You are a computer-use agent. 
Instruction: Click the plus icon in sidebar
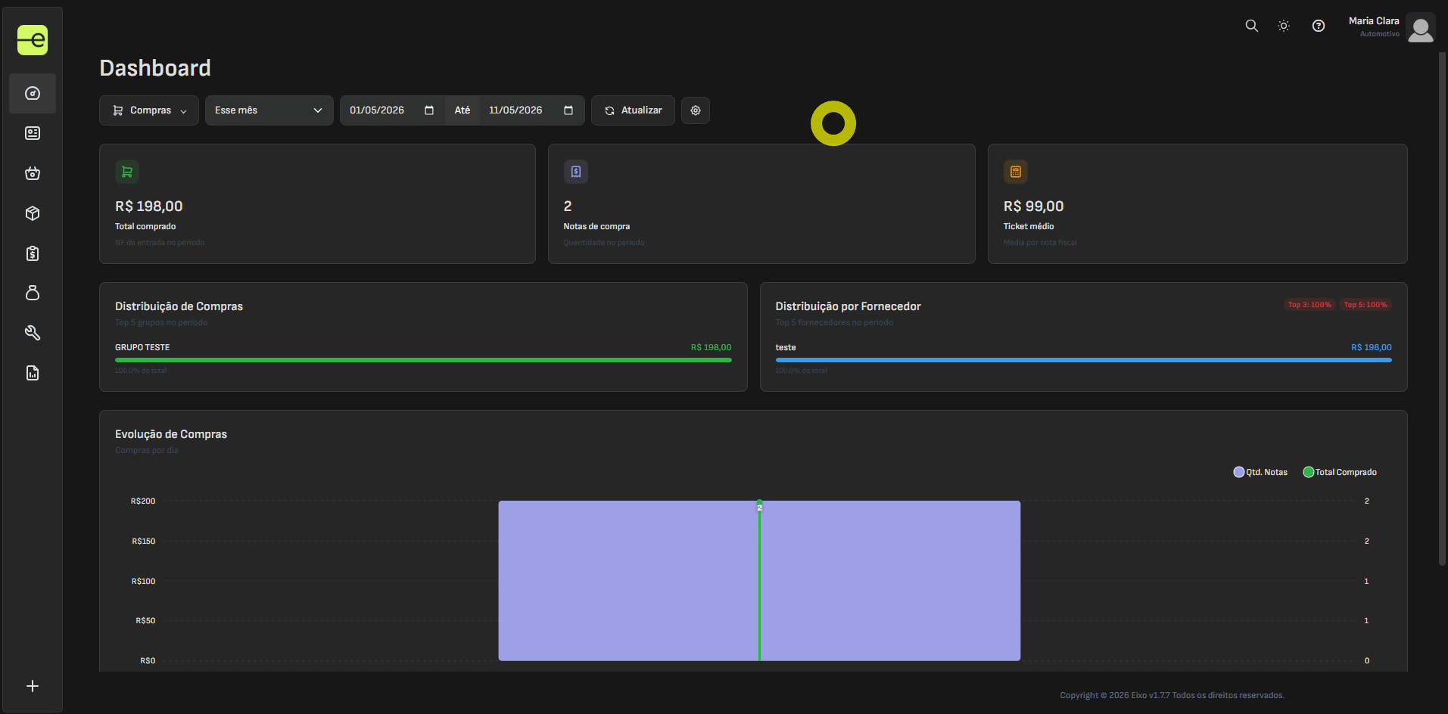click(33, 686)
